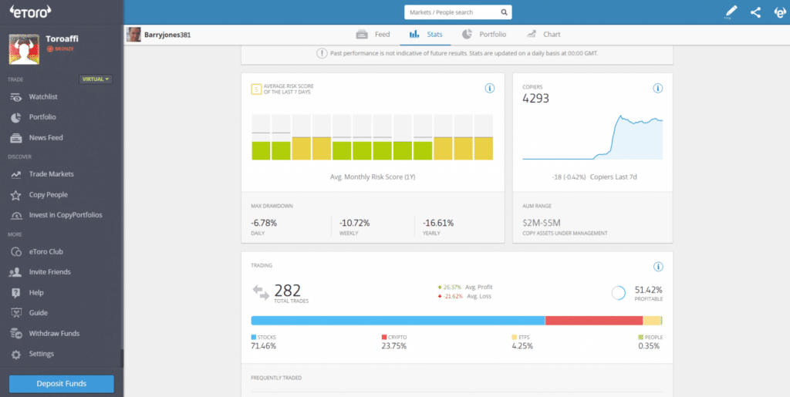790x397 pixels.
Task: Click the Invest in CopyPortfolios icon
Action: (15, 215)
